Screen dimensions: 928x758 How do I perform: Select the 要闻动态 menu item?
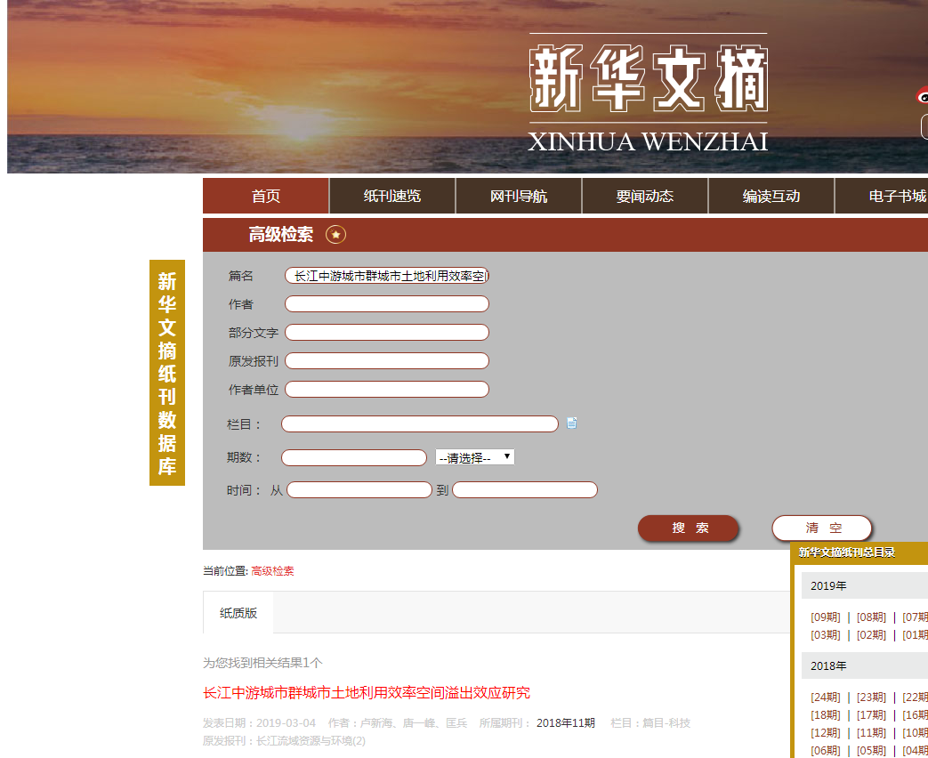tap(645, 196)
